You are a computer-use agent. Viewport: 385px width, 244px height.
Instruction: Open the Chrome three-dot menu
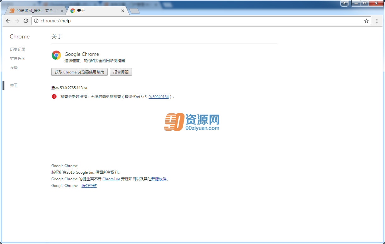377,21
